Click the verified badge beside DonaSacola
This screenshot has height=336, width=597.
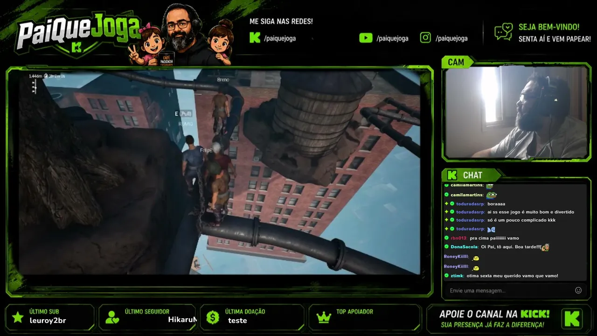pos(446,247)
